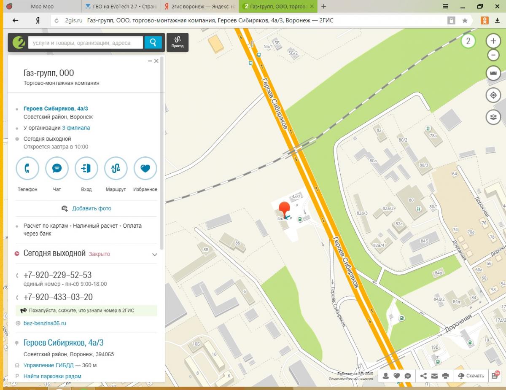This screenshot has width=506, height=390.
Task: Open favorites heart in bottom toolbar
Action: (397, 376)
